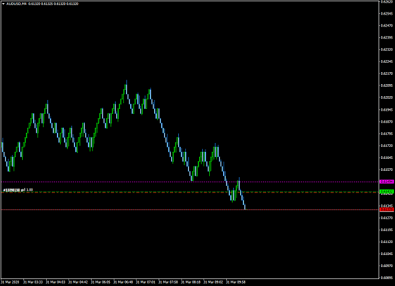Click the red current price label on the axis
Viewport: 395px width, 286px height.
387,210
